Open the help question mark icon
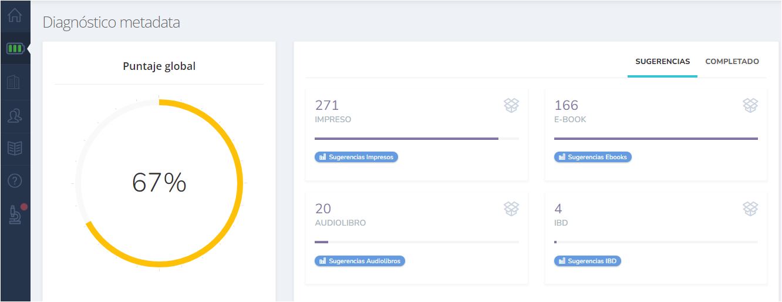 [15, 181]
